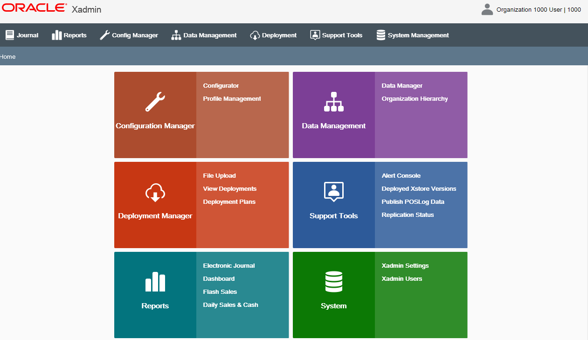
Task: Open the Configurator link
Action: pyautogui.click(x=221, y=86)
